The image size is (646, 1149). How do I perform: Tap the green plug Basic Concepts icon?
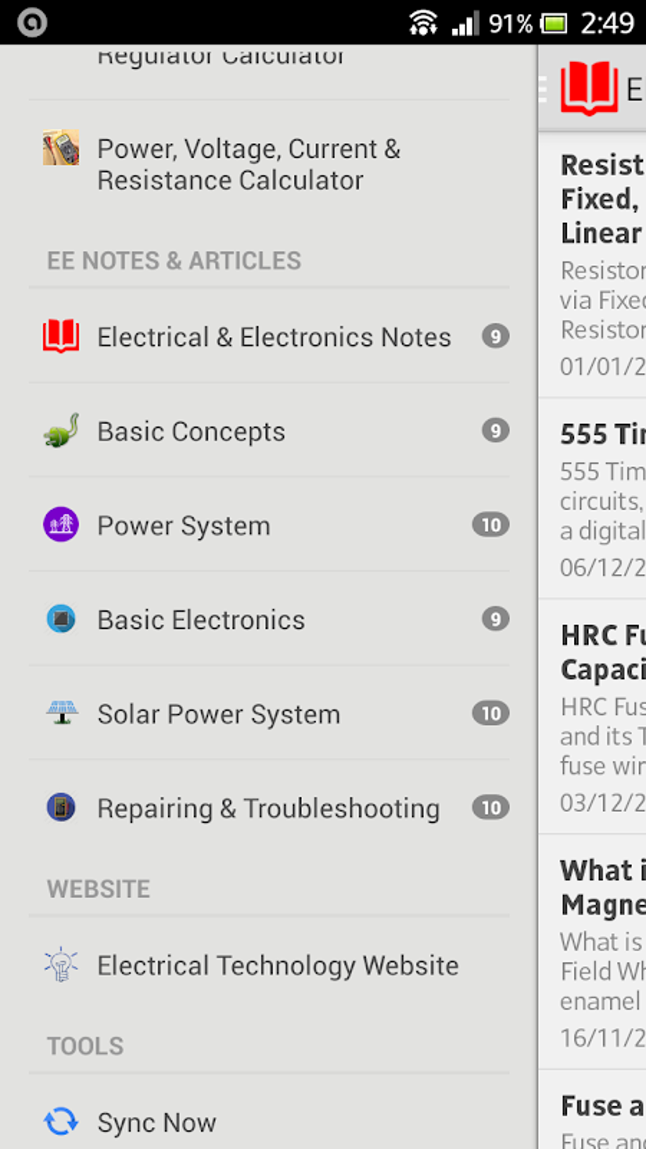click(61, 430)
